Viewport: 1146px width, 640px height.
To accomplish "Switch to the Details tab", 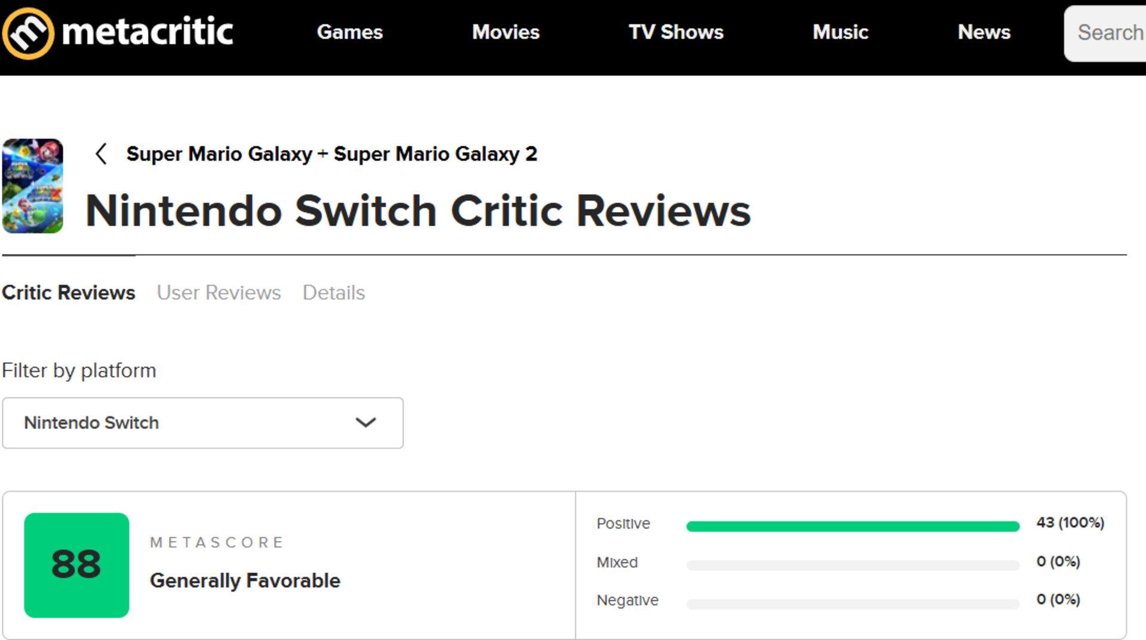I will 334,293.
